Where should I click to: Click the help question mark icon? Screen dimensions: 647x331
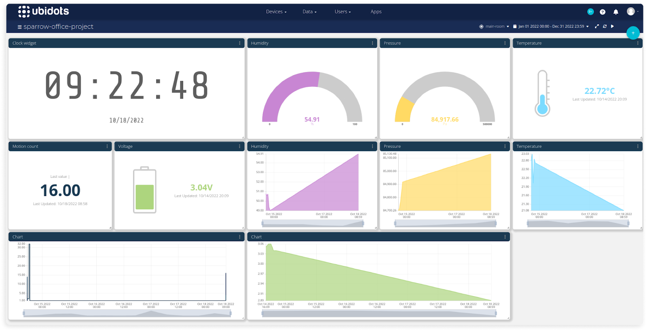(603, 12)
